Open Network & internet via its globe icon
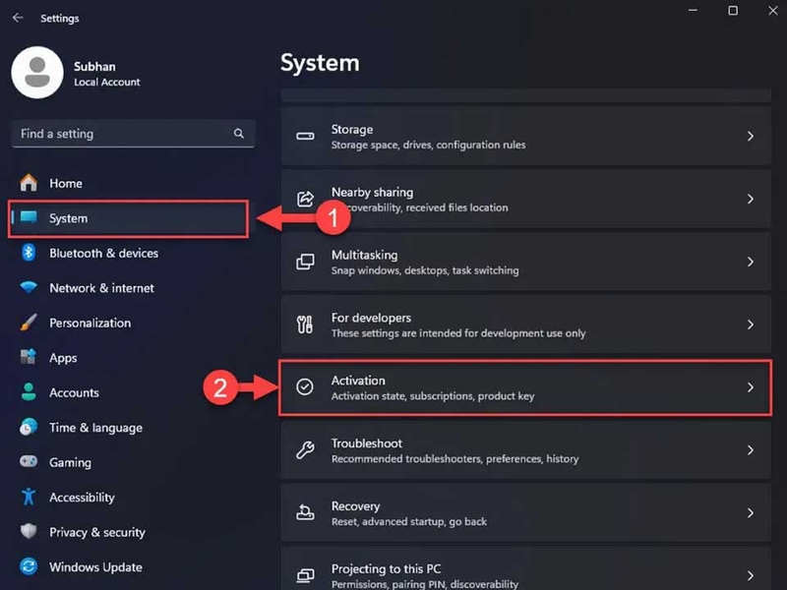The height and width of the screenshot is (590, 787). 26,288
